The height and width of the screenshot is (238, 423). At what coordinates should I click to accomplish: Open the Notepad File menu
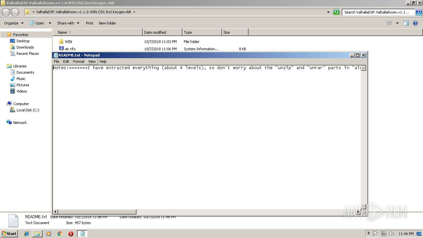(x=57, y=61)
